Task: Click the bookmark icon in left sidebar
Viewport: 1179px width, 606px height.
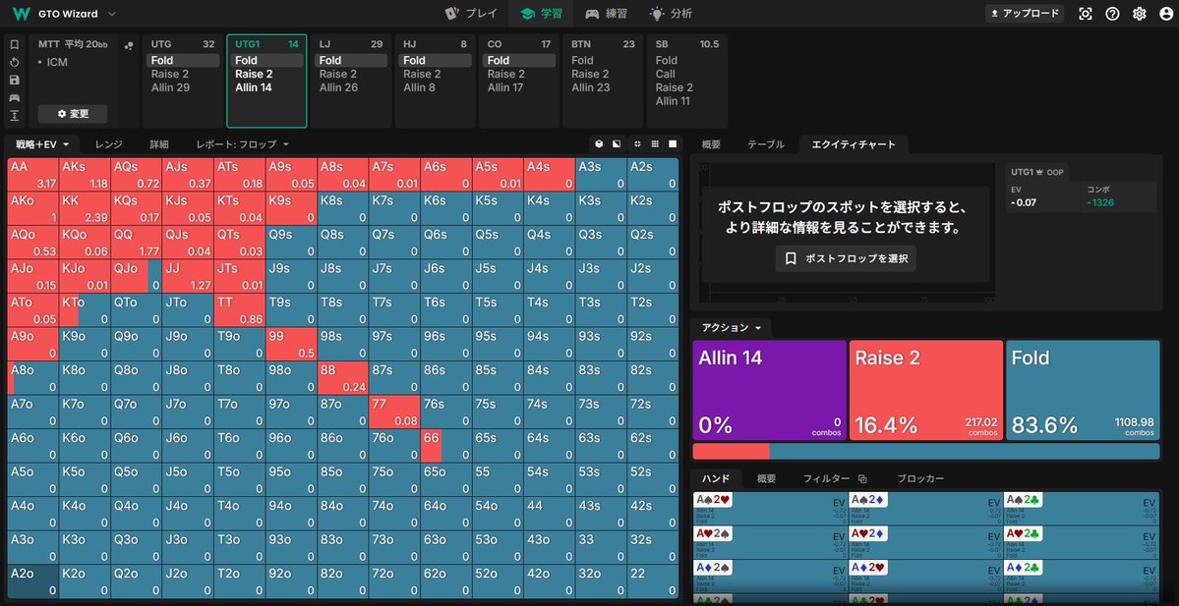Action: point(15,44)
